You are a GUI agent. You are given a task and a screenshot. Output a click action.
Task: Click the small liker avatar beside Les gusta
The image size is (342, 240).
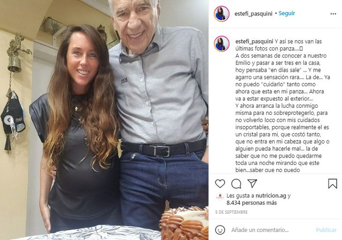(x=220, y=196)
